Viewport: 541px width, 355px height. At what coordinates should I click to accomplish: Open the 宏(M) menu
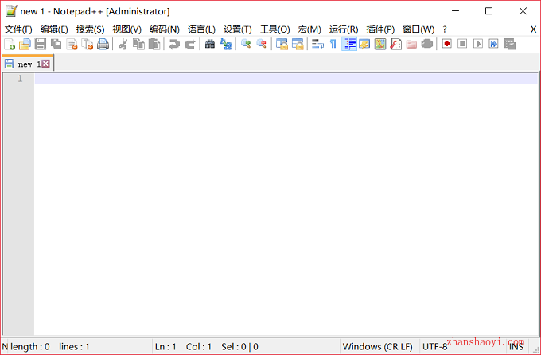coord(309,29)
